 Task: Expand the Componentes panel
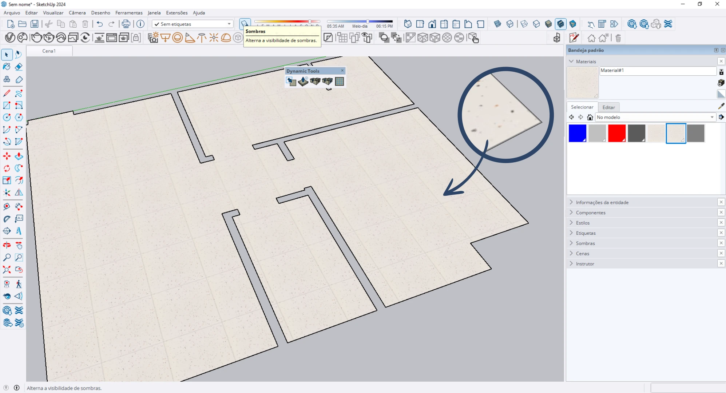pyautogui.click(x=590, y=213)
